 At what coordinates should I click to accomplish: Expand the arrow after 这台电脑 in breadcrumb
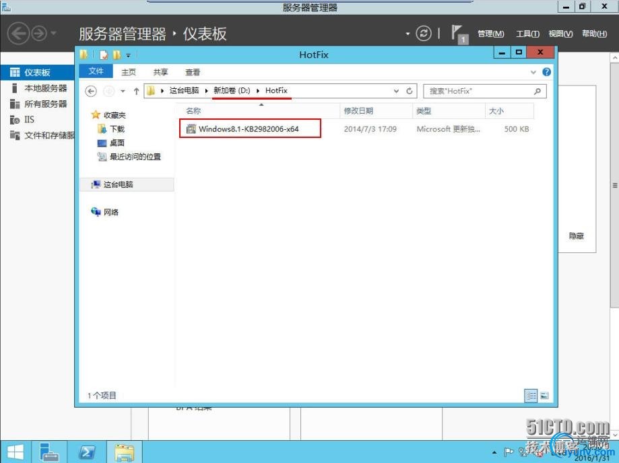point(206,91)
